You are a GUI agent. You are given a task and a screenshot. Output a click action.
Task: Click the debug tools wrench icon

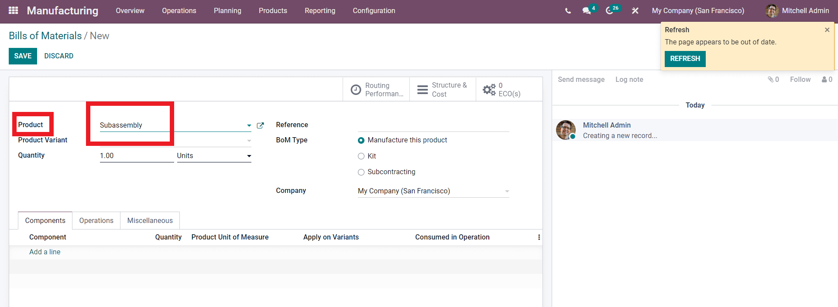pyautogui.click(x=635, y=10)
